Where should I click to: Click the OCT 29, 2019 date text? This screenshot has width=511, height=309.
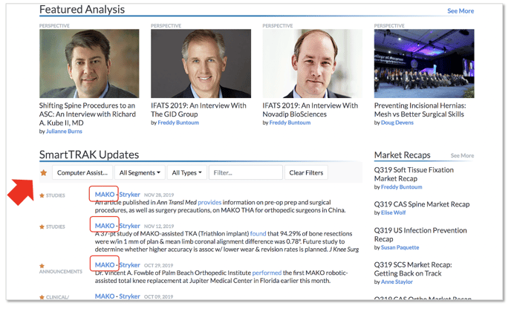(x=159, y=265)
